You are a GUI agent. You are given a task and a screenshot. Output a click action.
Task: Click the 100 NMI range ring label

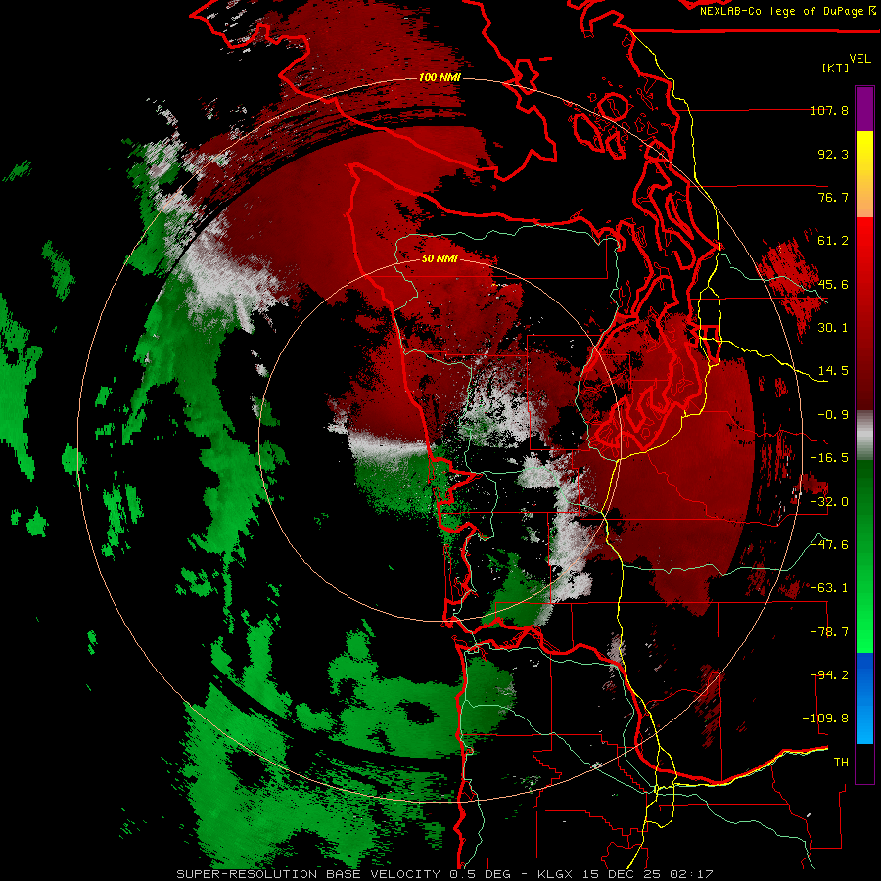[x=439, y=77]
